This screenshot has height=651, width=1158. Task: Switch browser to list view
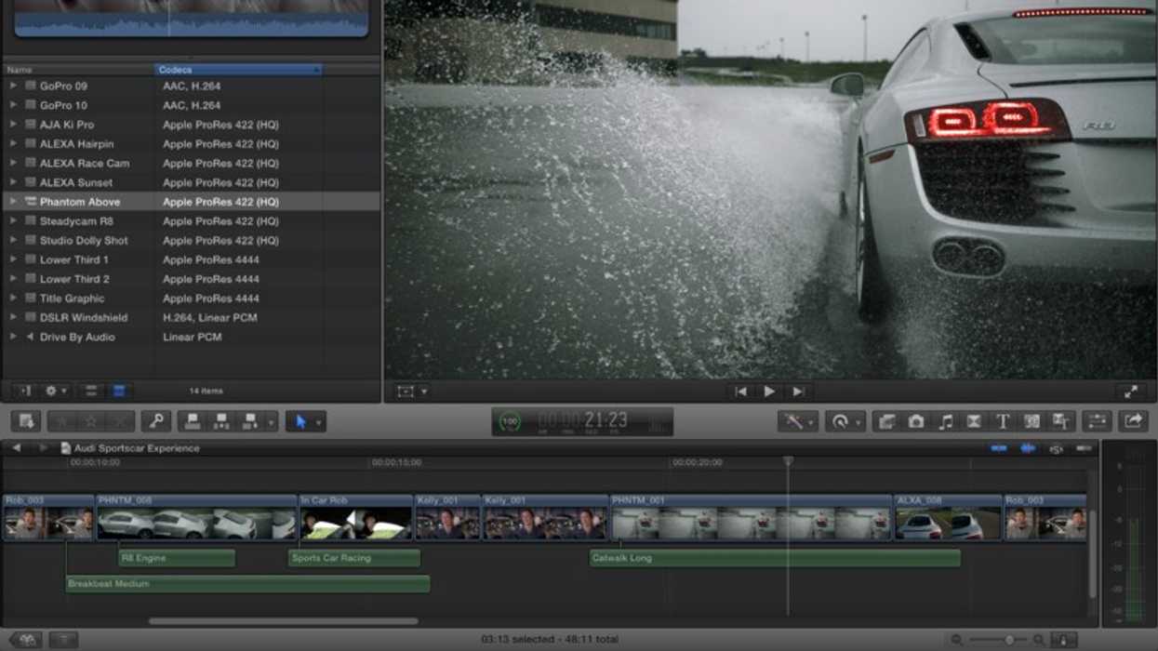click(119, 392)
